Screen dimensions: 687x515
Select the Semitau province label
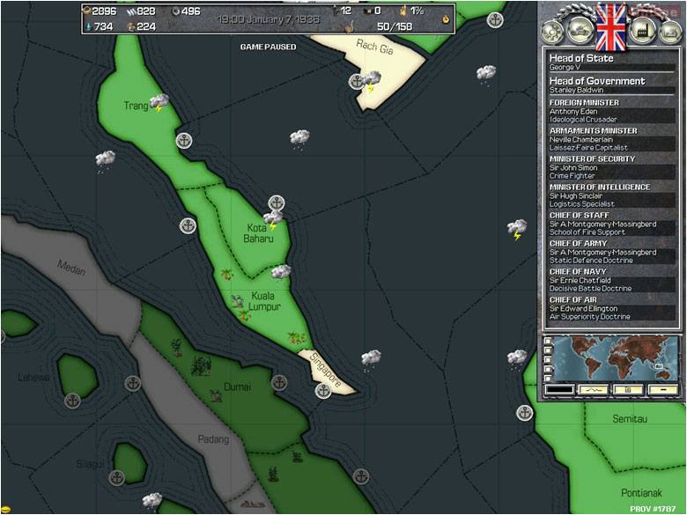630,419
